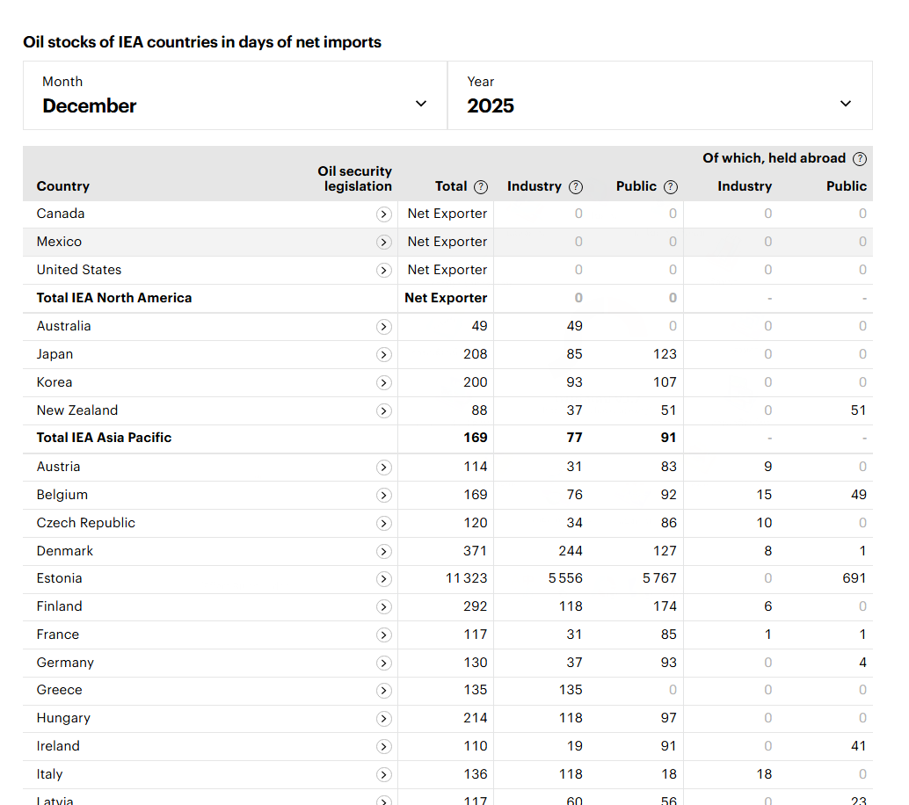Image resolution: width=909 pixels, height=805 pixels.
Task: Click the Oil security legislation column header
Action: [x=354, y=178]
